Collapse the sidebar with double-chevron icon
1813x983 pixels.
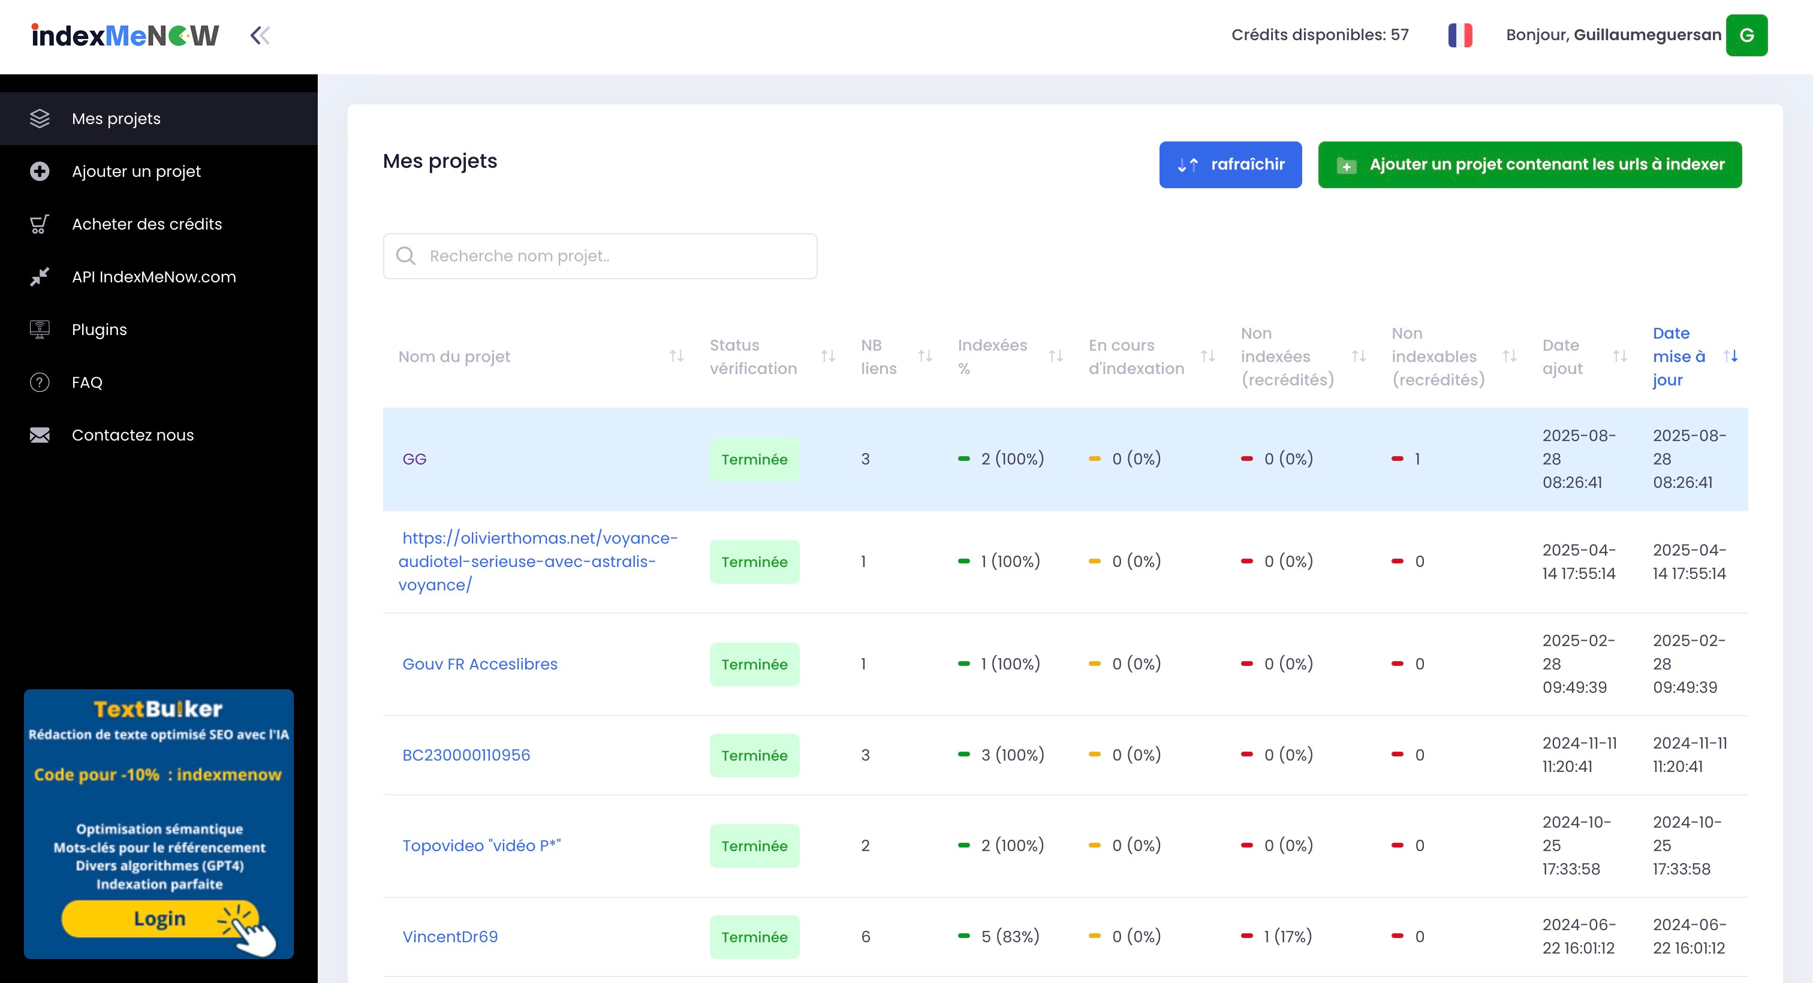pos(260,35)
